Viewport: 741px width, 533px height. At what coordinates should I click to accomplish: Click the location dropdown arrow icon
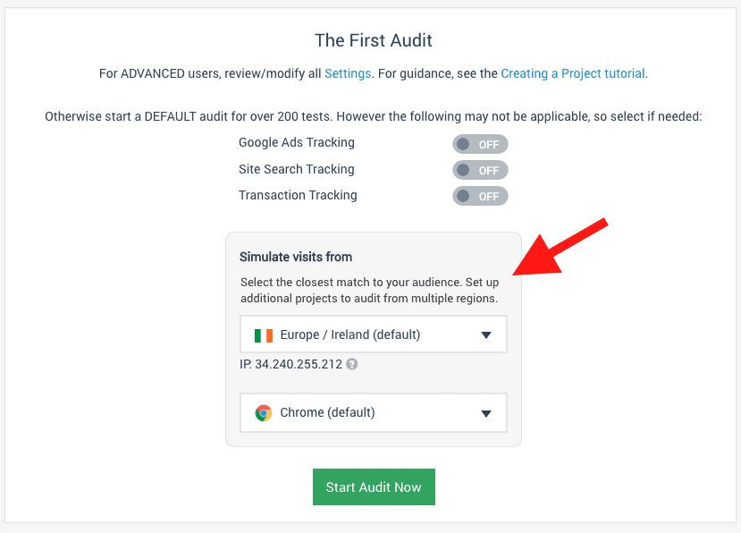[x=486, y=335]
